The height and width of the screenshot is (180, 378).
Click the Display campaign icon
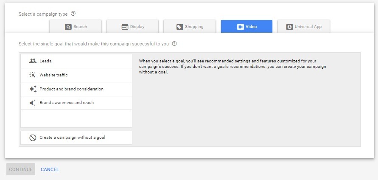point(125,27)
